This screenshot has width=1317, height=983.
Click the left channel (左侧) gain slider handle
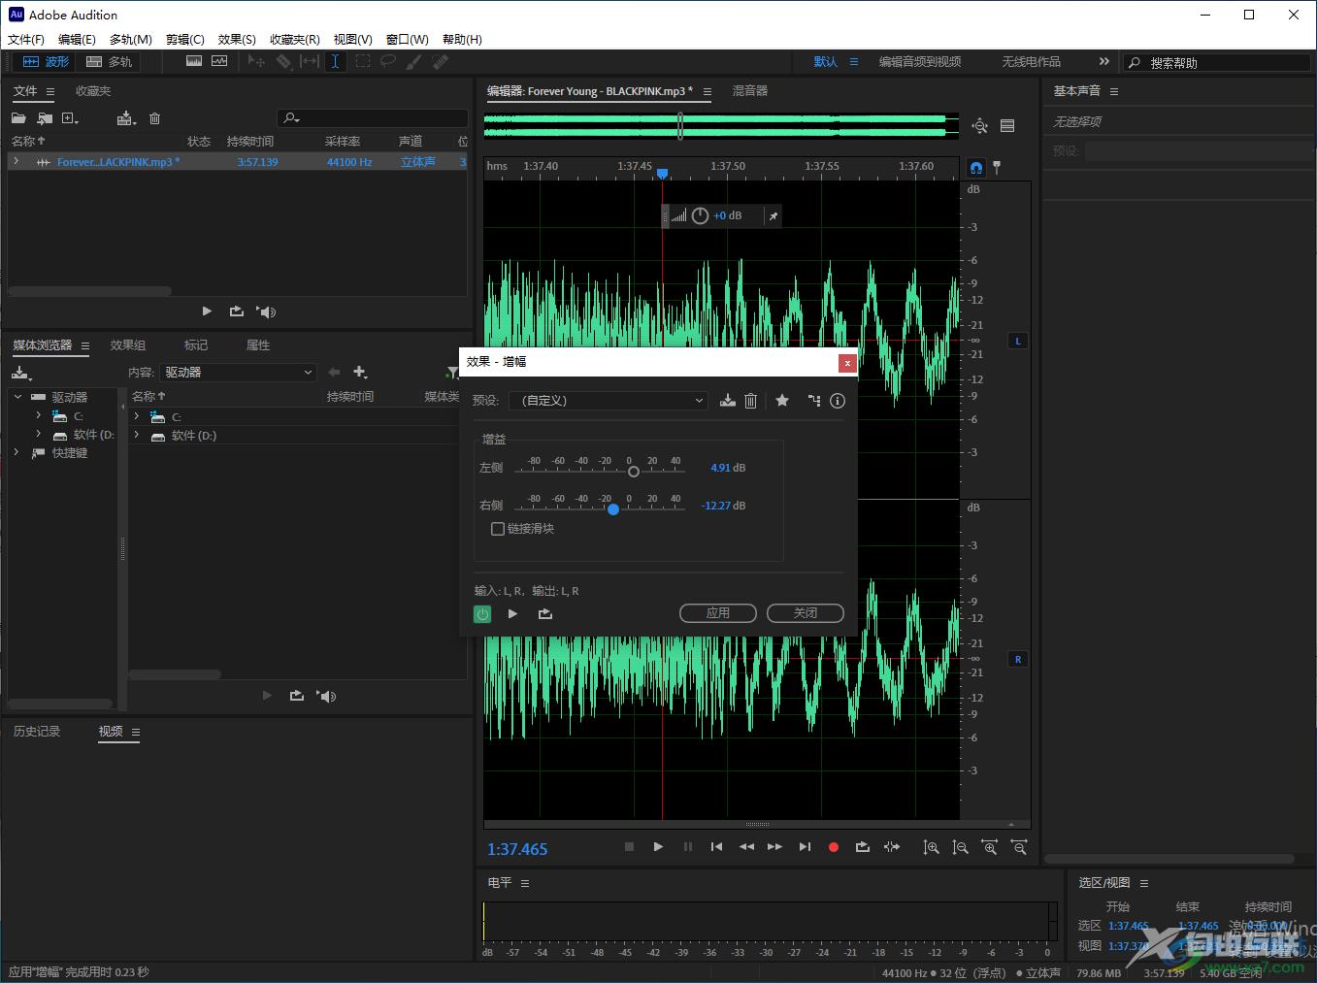634,472
